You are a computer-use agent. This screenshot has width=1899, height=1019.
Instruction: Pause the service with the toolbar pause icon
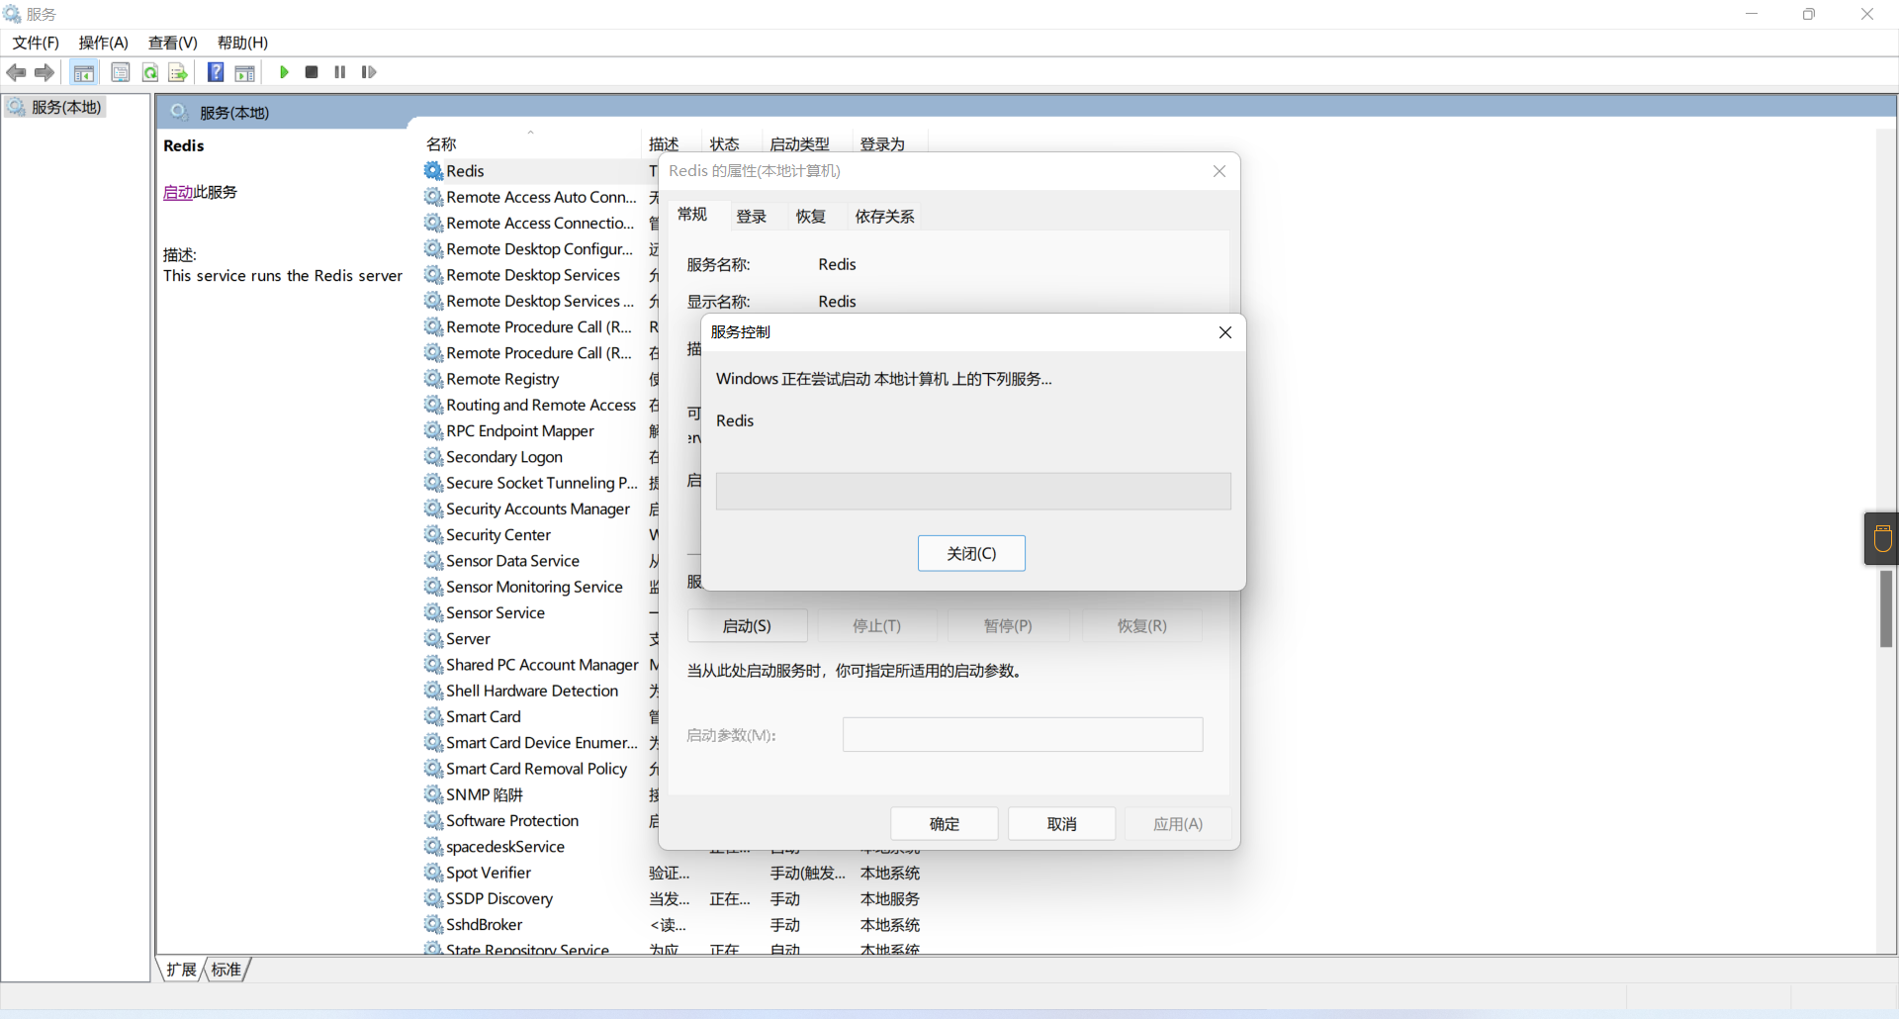[x=340, y=72]
